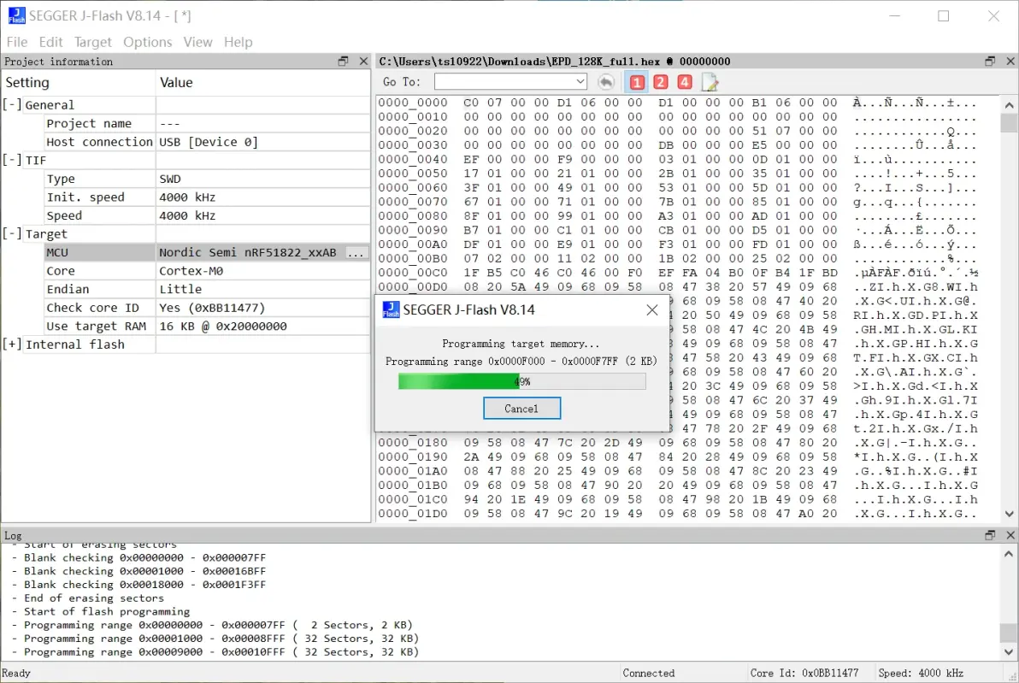Click the Connected status bar entry

(x=649, y=674)
